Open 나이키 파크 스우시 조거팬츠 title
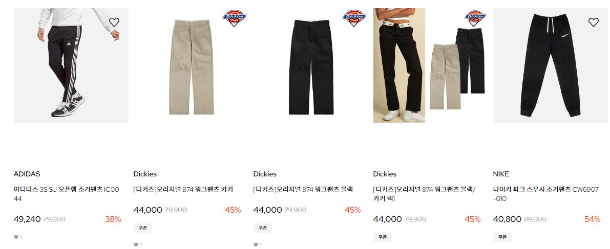Screen dimensions: 610x249 click(546, 194)
